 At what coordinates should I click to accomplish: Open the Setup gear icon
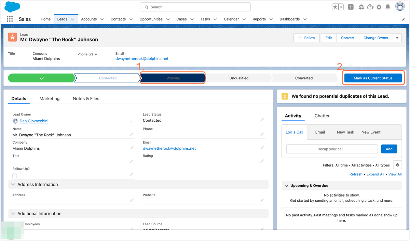379,7
